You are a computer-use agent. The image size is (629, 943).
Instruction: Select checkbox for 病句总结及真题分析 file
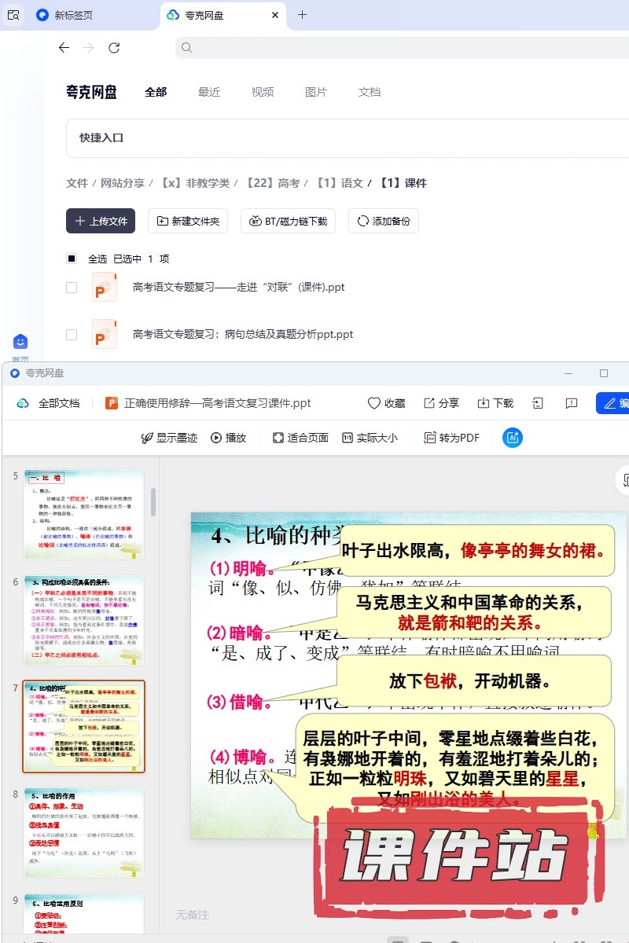(x=72, y=335)
